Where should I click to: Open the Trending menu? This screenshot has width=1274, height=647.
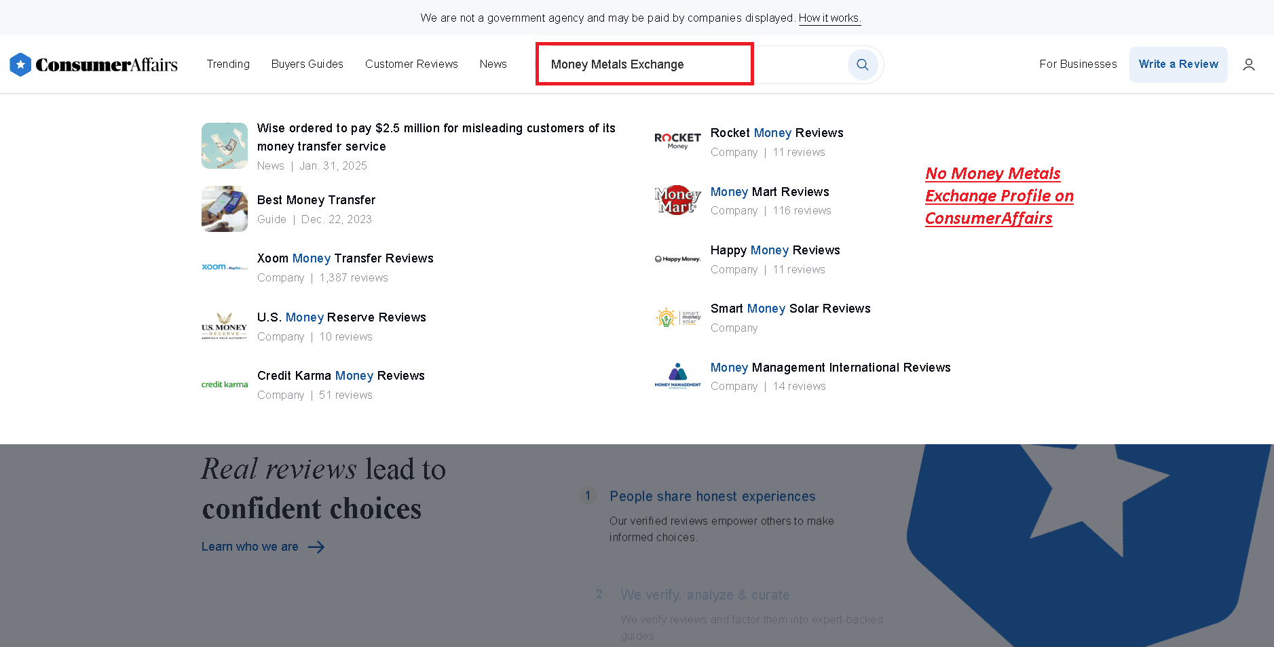pyautogui.click(x=228, y=64)
